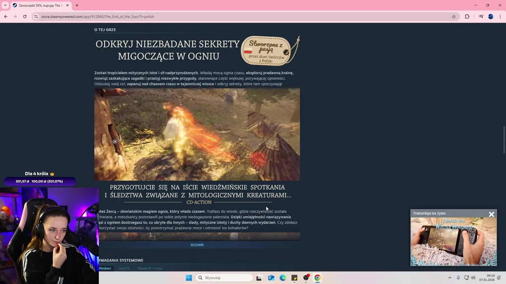This screenshot has width=506, height=284.
Task: View site information icon in address bar
Action: click(36, 17)
